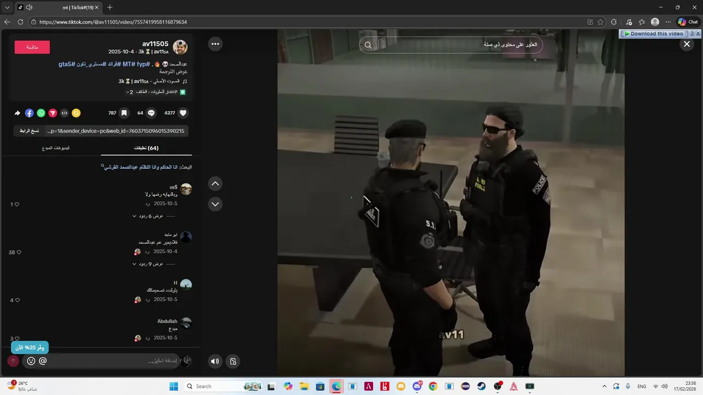The height and width of the screenshot is (395, 703).
Task: Like Abdullah's comment
Action: [x=17, y=338]
